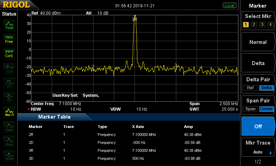Switch Span Pair to Span

(250, 109)
